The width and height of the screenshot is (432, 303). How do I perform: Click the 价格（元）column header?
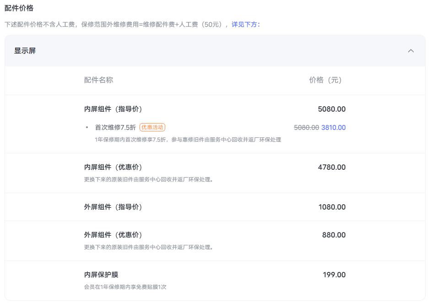[x=326, y=80]
